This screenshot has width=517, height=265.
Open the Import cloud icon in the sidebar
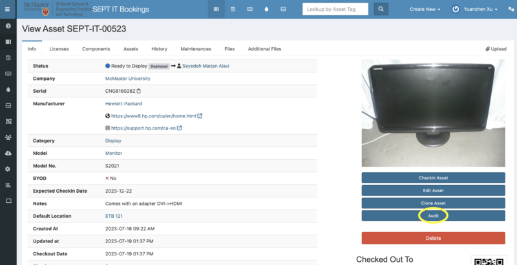(x=8, y=153)
